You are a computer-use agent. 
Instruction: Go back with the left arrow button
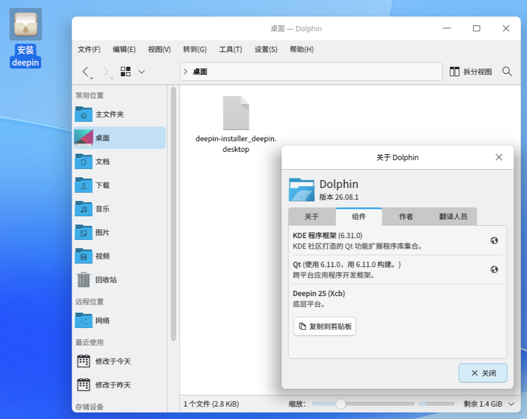[86, 72]
